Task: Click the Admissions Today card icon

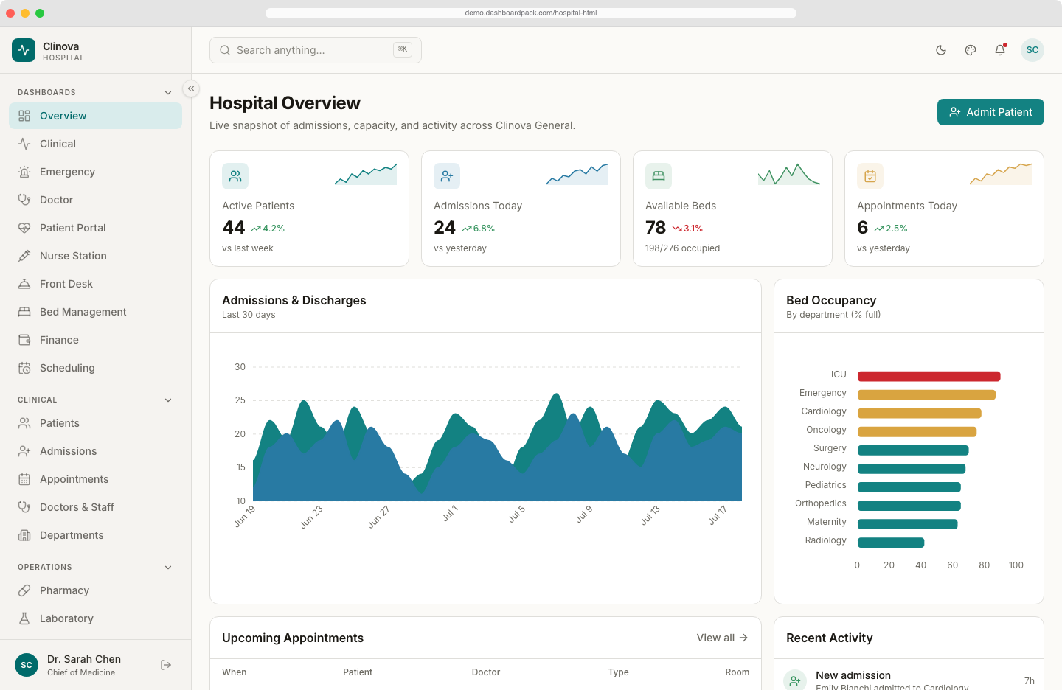Action: click(x=447, y=176)
